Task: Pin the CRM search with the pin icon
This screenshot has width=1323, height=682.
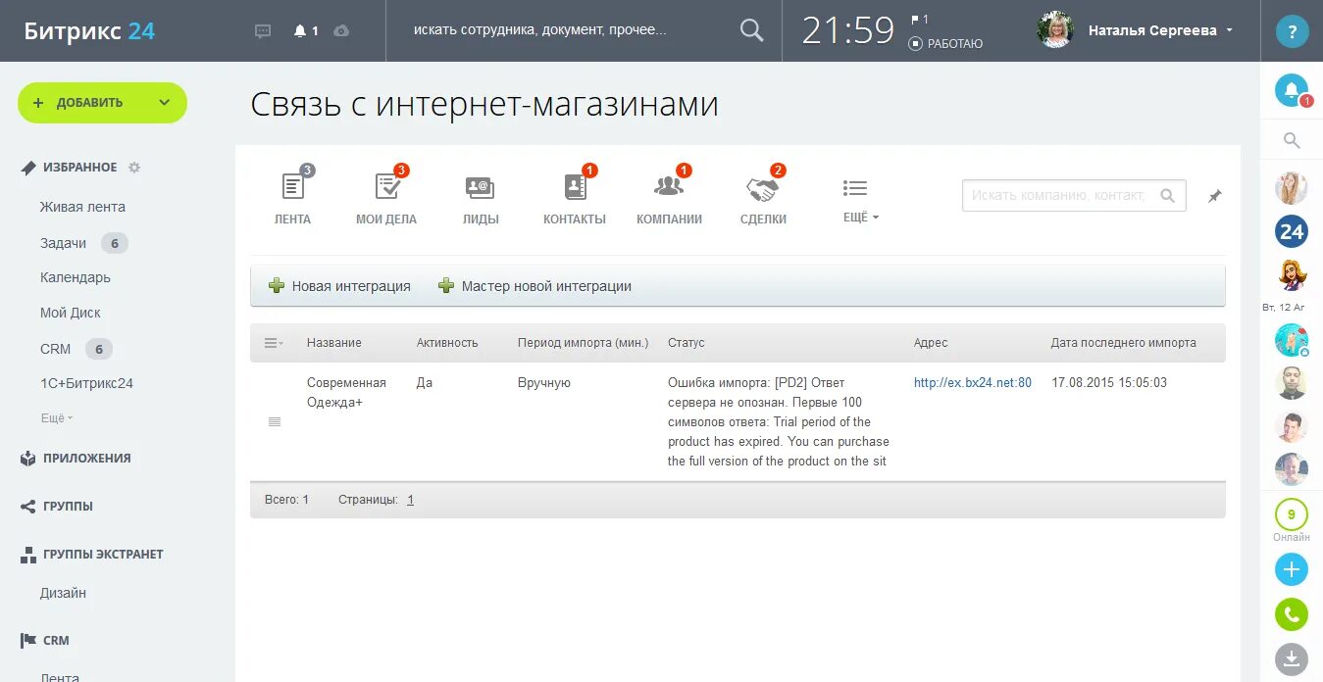Action: tap(1214, 195)
